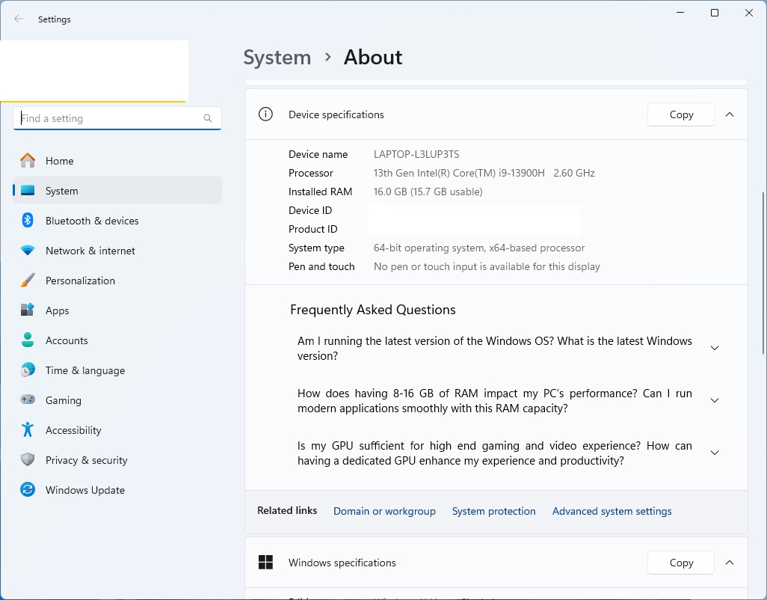
Task: Go back using the back arrow
Action: coord(19,19)
